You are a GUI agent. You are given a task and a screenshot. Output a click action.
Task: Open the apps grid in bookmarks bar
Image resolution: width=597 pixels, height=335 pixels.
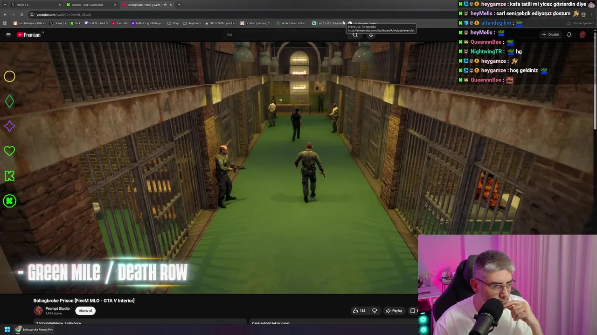5,23
